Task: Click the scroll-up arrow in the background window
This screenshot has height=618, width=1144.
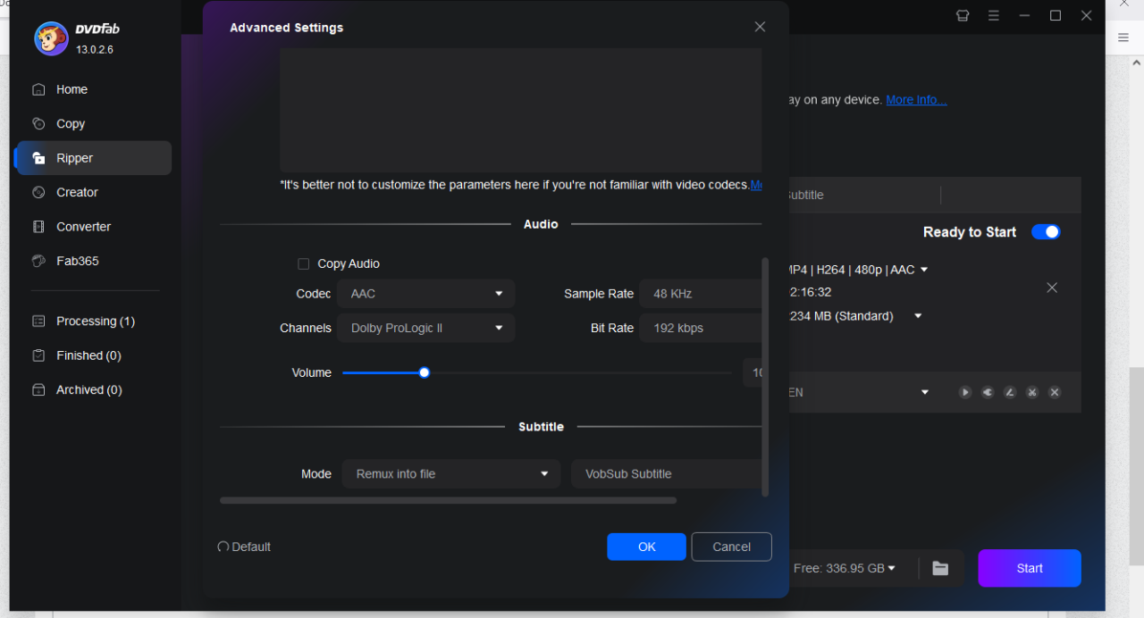Action: pyautogui.click(x=1137, y=63)
